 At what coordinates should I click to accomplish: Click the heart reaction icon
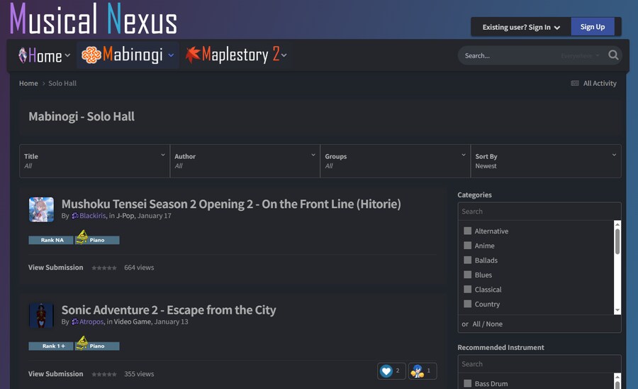[386, 371]
